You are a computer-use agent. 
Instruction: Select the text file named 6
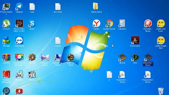(x=109, y=74)
